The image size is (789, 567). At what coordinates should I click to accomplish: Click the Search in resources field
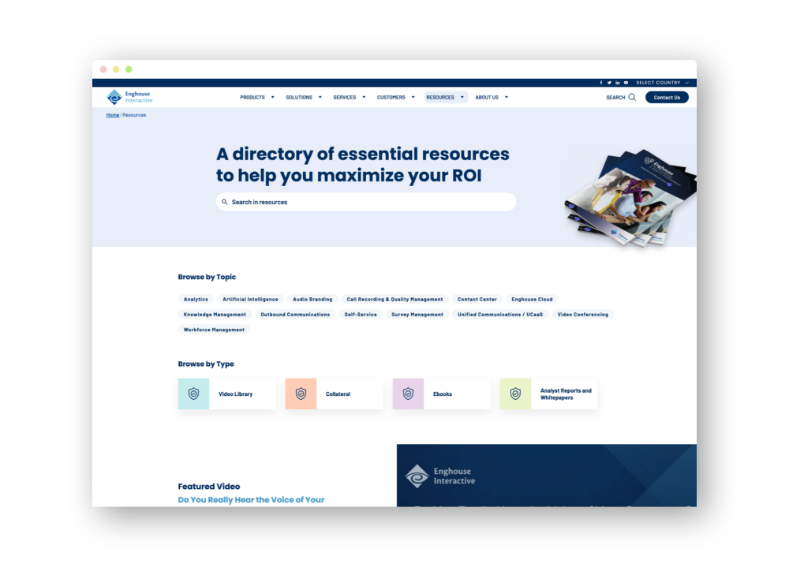(x=366, y=202)
